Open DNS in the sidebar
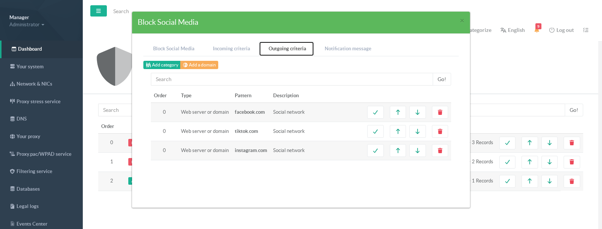Screen dimensions: 602x229 tap(41, 119)
